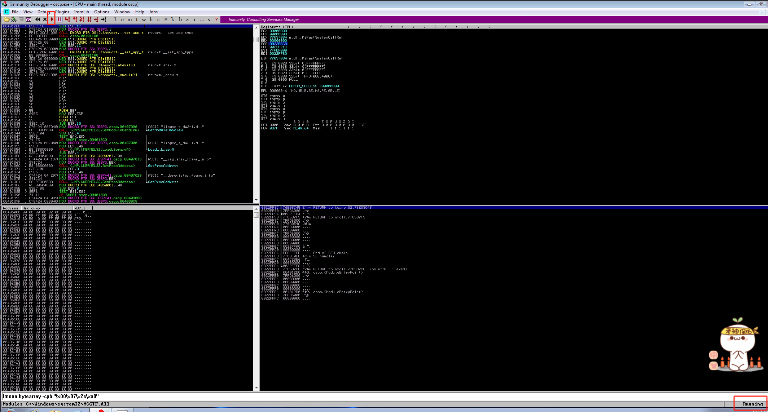Click EIP register value 770370B4
768x412 pixels.
278,58
